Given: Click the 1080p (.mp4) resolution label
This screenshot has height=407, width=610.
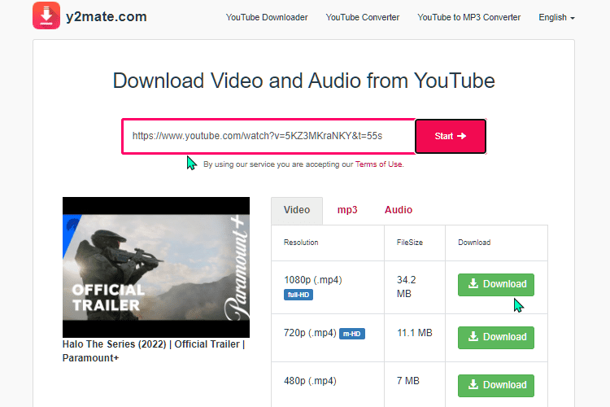Looking at the screenshot, I should [x=313, y=280].
